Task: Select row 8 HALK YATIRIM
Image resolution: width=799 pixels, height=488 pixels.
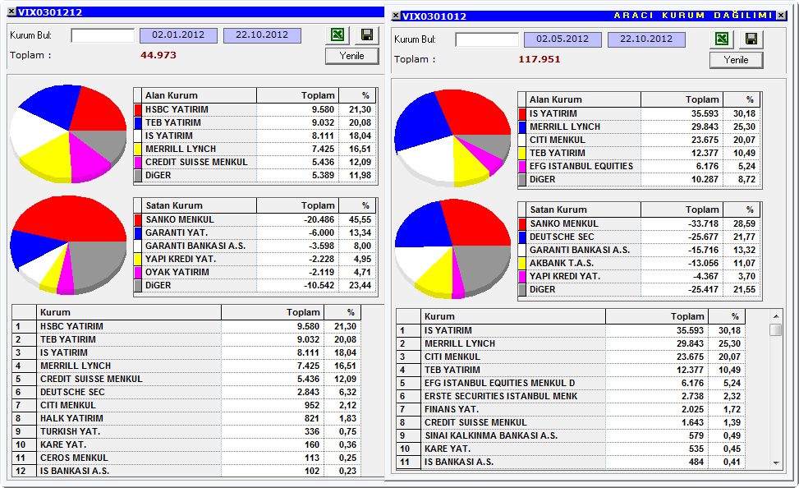Action: click(x=186, y=419)
